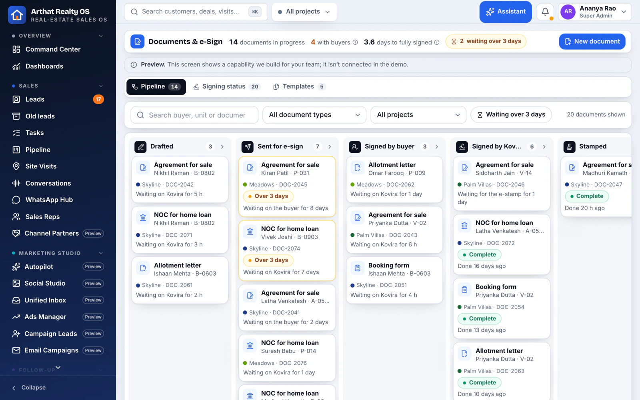Collapse the Overview sidebar section

(101, 36)
